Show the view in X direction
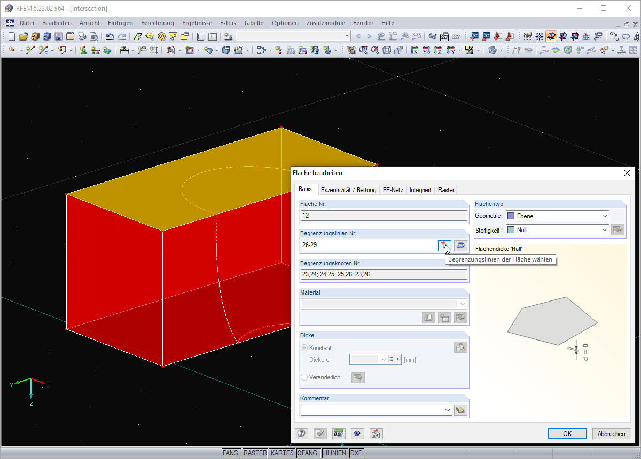Viewport: 641px width, 459px height. [x=414, y=50]
